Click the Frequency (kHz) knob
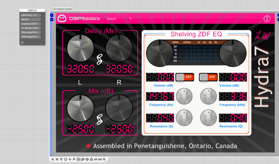 coord(208,96)
